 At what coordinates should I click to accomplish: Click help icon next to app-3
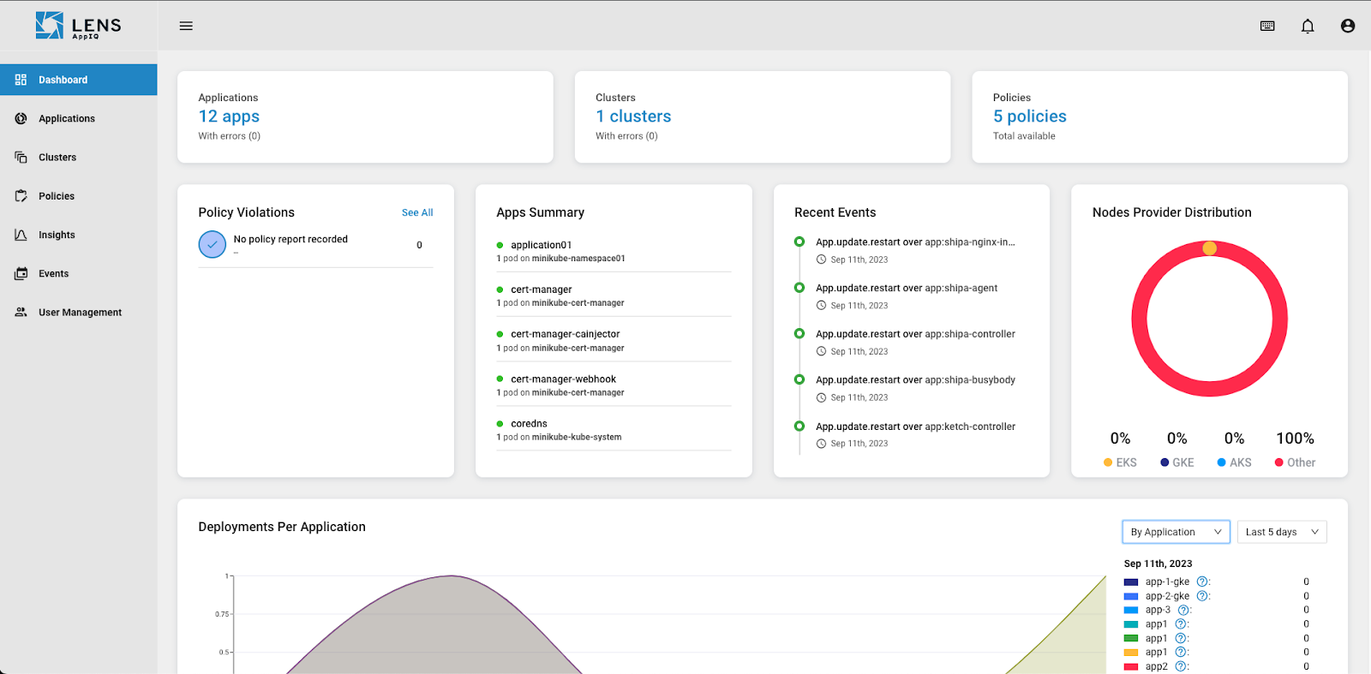point(1183,610)
